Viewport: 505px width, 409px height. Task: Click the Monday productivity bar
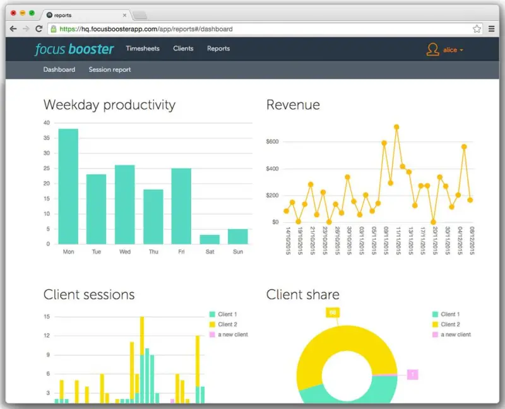tap(68, 186)
